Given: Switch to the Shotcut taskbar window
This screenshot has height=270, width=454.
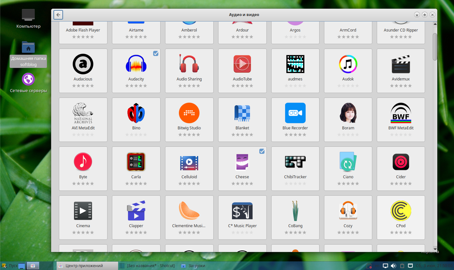Looking at the screenshot, I should tap(147, 266).
